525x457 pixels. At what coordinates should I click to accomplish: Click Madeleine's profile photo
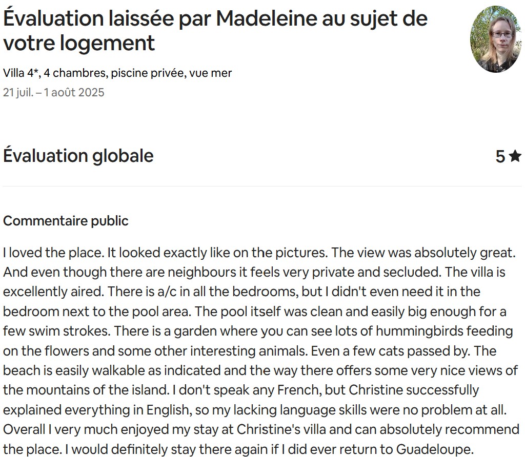click(496, 39)
